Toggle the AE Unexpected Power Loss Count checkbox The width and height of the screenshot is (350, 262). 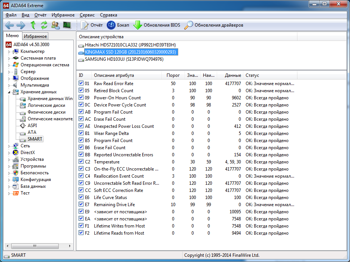coord(81,126)
